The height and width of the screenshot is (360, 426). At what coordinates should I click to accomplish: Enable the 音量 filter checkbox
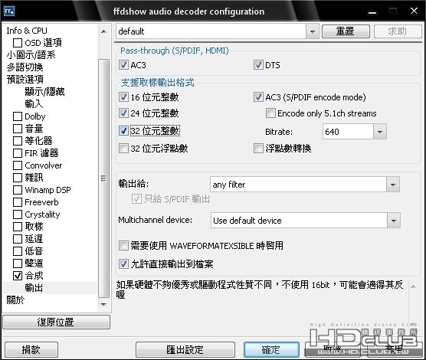[18, 129]
